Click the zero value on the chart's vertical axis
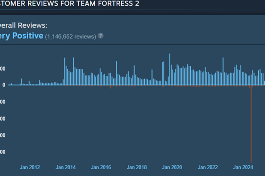 (x=4, y=85)
